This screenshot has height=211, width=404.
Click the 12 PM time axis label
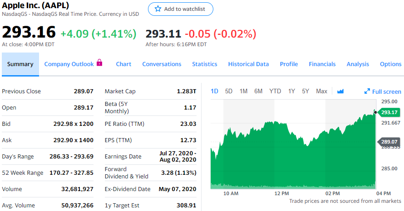(x=281, y=193)
